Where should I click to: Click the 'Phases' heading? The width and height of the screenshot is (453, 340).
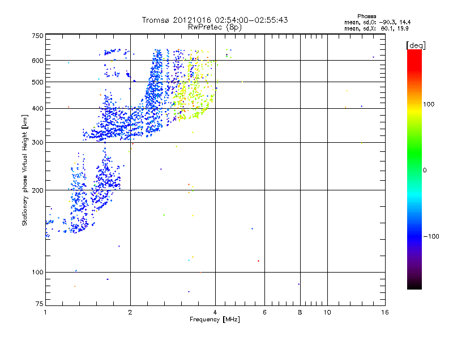366,16
